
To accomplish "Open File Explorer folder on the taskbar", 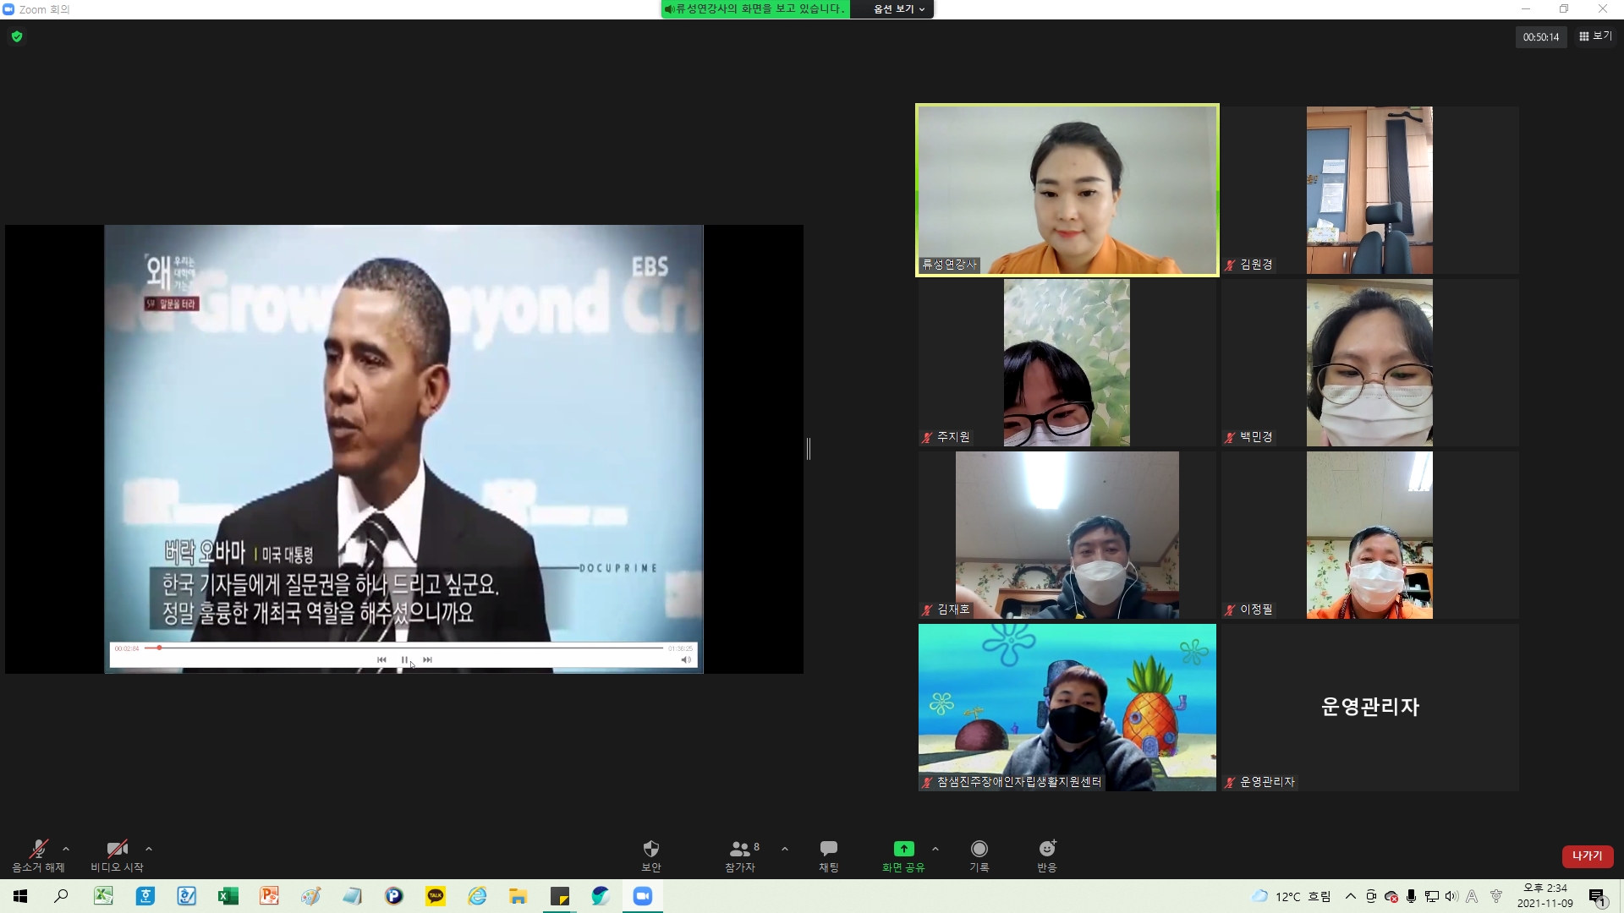I will coord(518,896).
